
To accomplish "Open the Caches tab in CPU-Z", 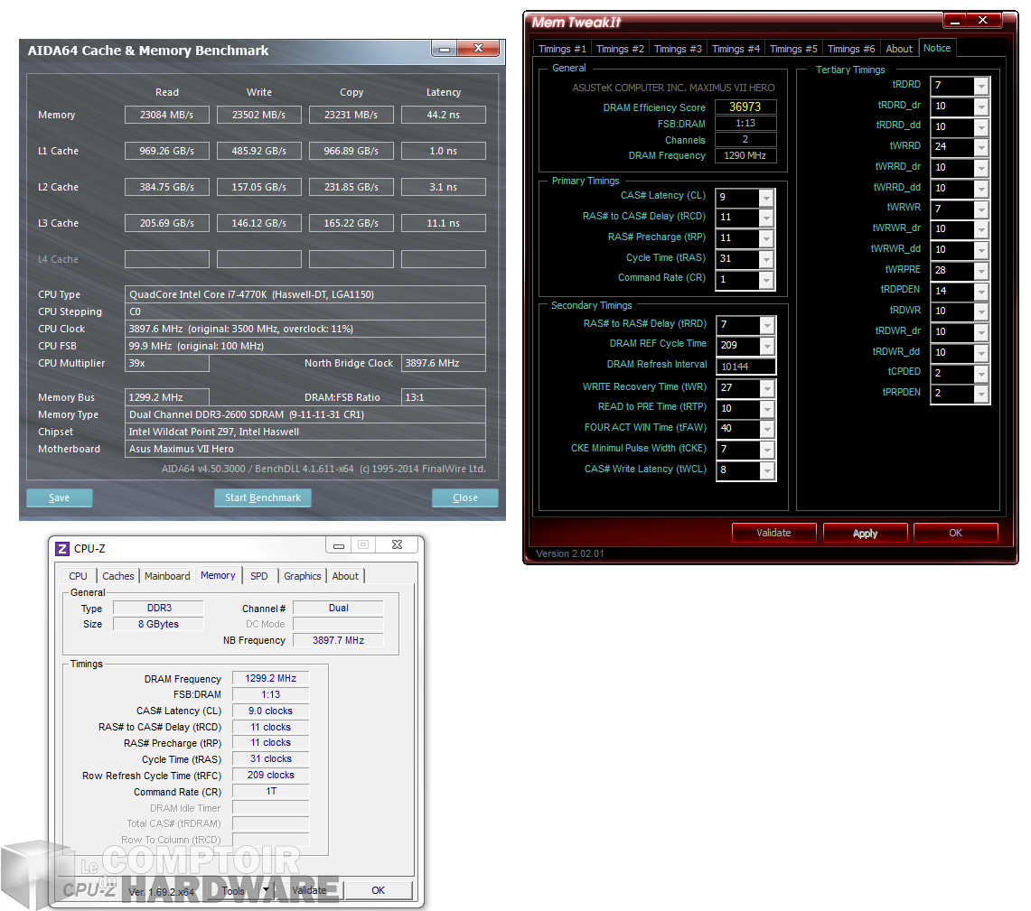I will (x=118, y=576).
